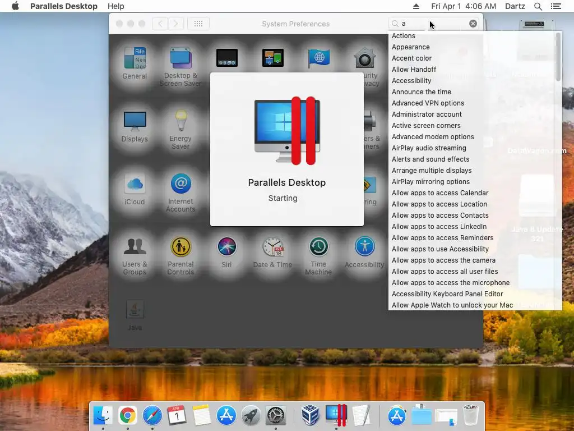Choose "Allow apps to access the microphone"
Viewport: 574px width, 431px height.
451,283
